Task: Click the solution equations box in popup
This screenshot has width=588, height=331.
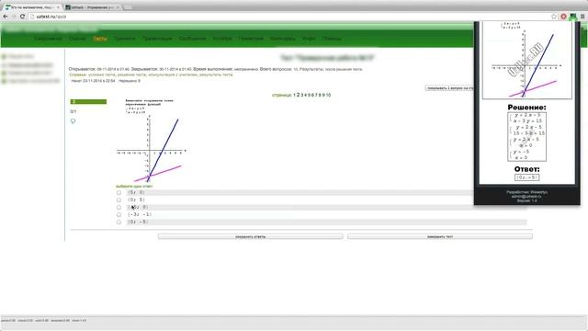Action: 526,137
